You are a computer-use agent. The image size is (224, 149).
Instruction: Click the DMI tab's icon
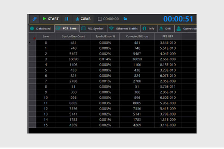161,29
